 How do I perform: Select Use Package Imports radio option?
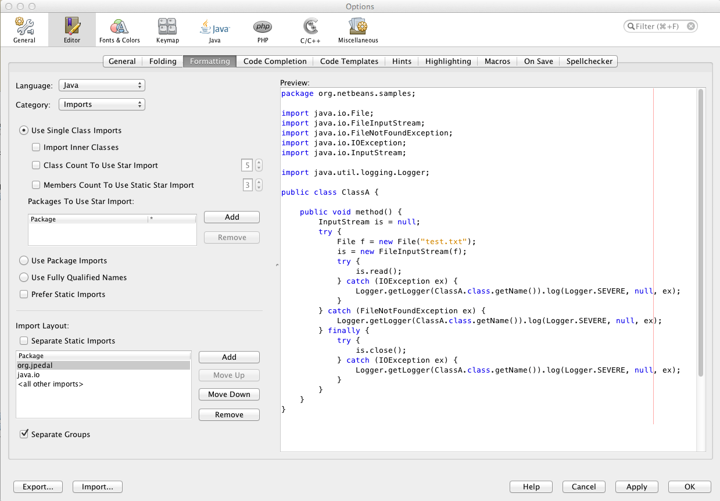[x=24, y=261]
